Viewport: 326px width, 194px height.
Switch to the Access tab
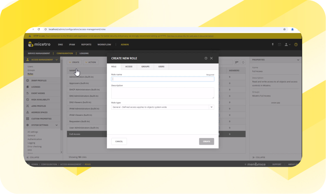click(129, 67)
